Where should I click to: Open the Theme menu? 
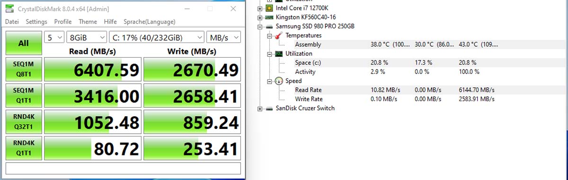(x=88, y=22)
